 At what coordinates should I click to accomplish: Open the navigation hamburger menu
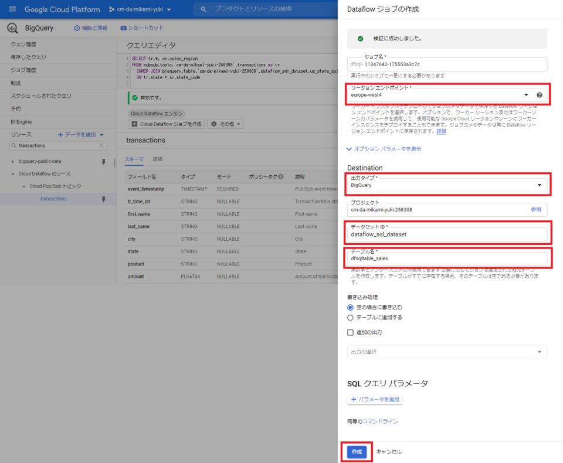(x=11, y=9)
